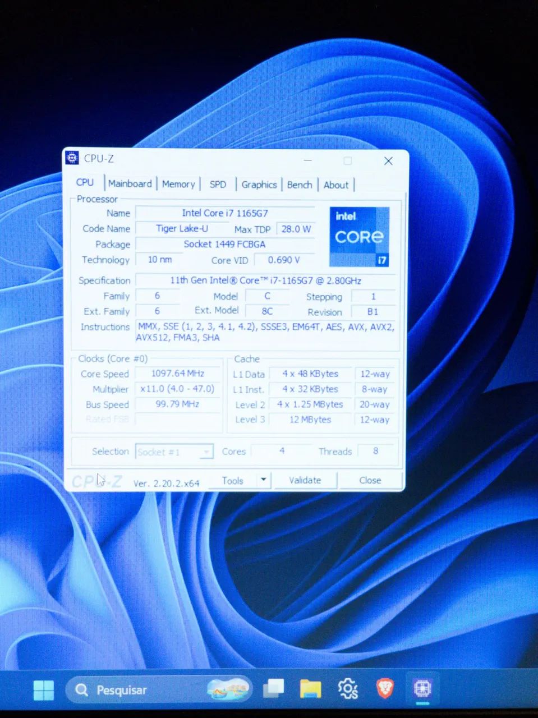This screenshot has width=538, height=718.
Task: Click the Validate button
Action: tap(305, 480)
